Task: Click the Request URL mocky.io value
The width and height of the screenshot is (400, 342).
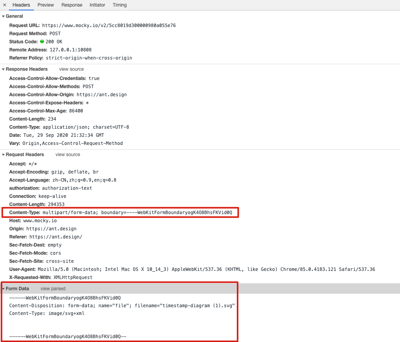Action: 109,26
